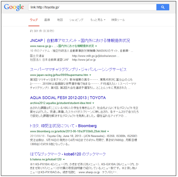The width and height of the screenshot is (178, 177).
Task: Click the 社団法人 日本自動車連盟(JAF text
Action: [49, 60]
